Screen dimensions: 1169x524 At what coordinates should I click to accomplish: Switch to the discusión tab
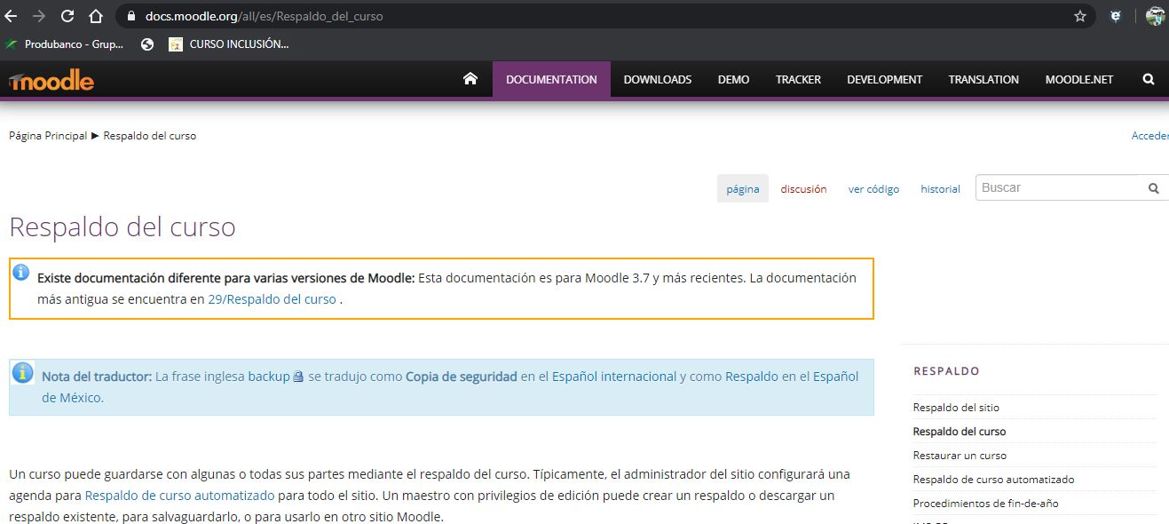click(x=802, y=188)
